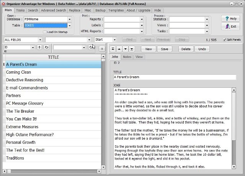This screenshot has height=176, width=245.
Task: Click the collapse panel first-arrow button
Action: [x=102, y=49]
